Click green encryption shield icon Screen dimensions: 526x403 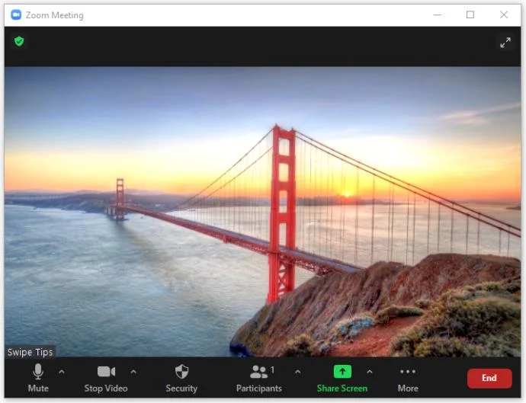[x=19, y=41]
